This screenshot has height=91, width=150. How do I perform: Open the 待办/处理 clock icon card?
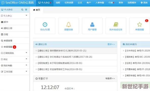pos(45,26)
